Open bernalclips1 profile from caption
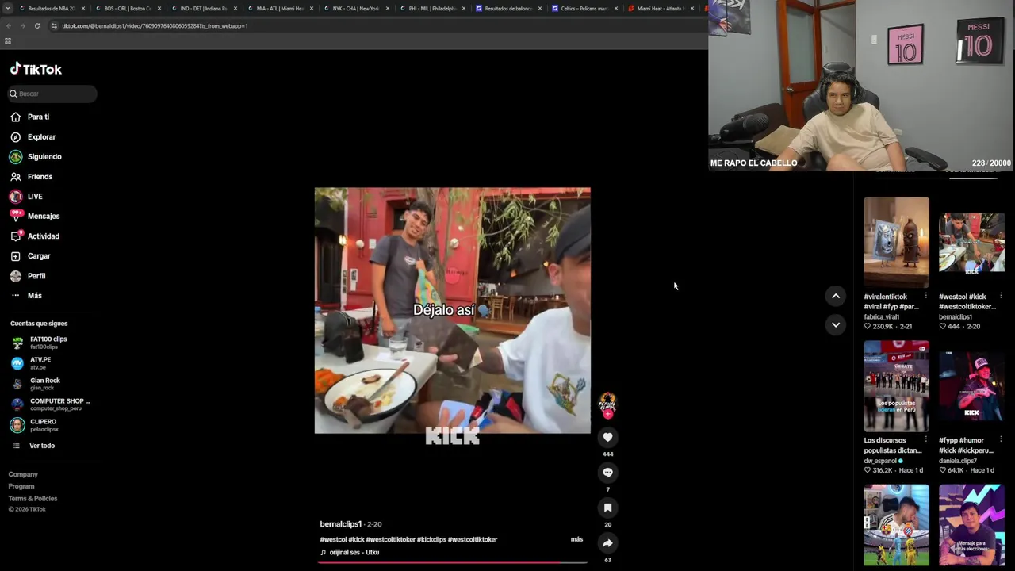 click(x=340, y=524)
